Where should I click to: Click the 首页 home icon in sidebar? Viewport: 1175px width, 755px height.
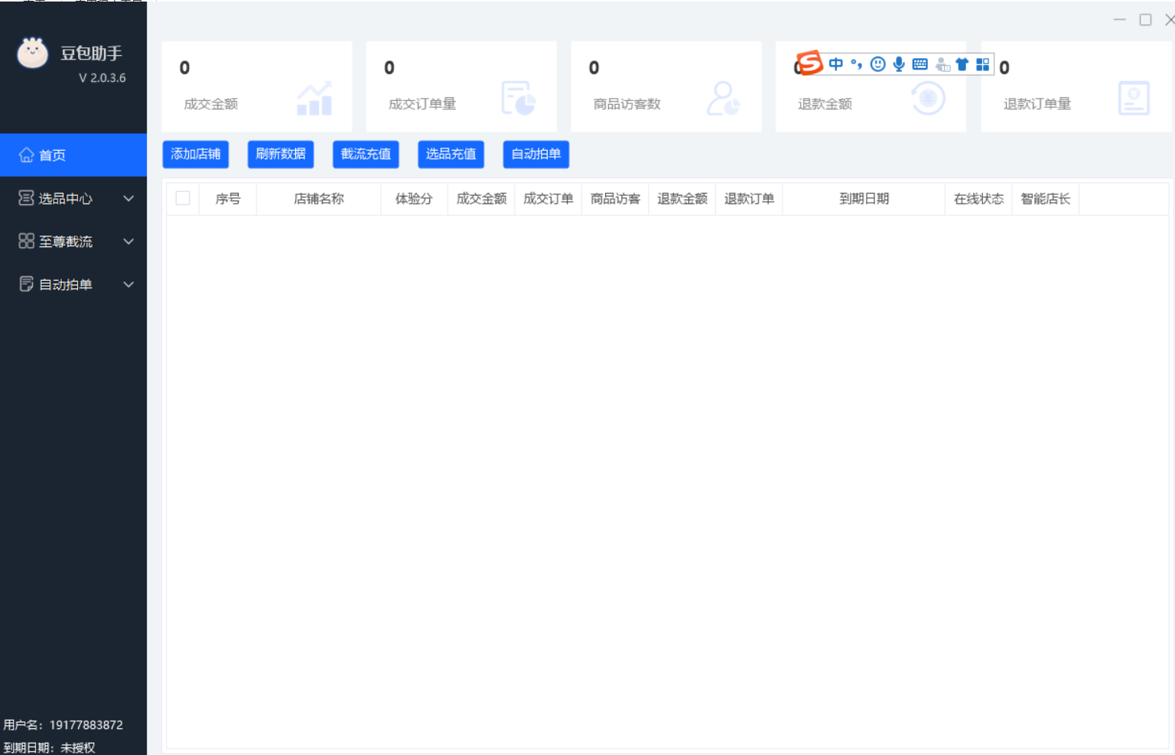coord(26,155)
